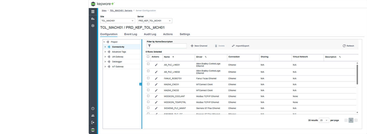Screen dimensions: 367x134
Task: Select the MODICON_COOLANT row checkbox
Action: tap(148, 96)
